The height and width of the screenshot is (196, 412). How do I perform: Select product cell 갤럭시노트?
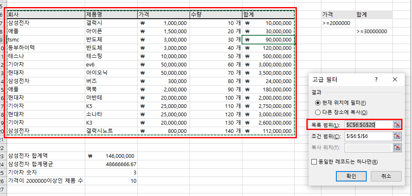111,132
